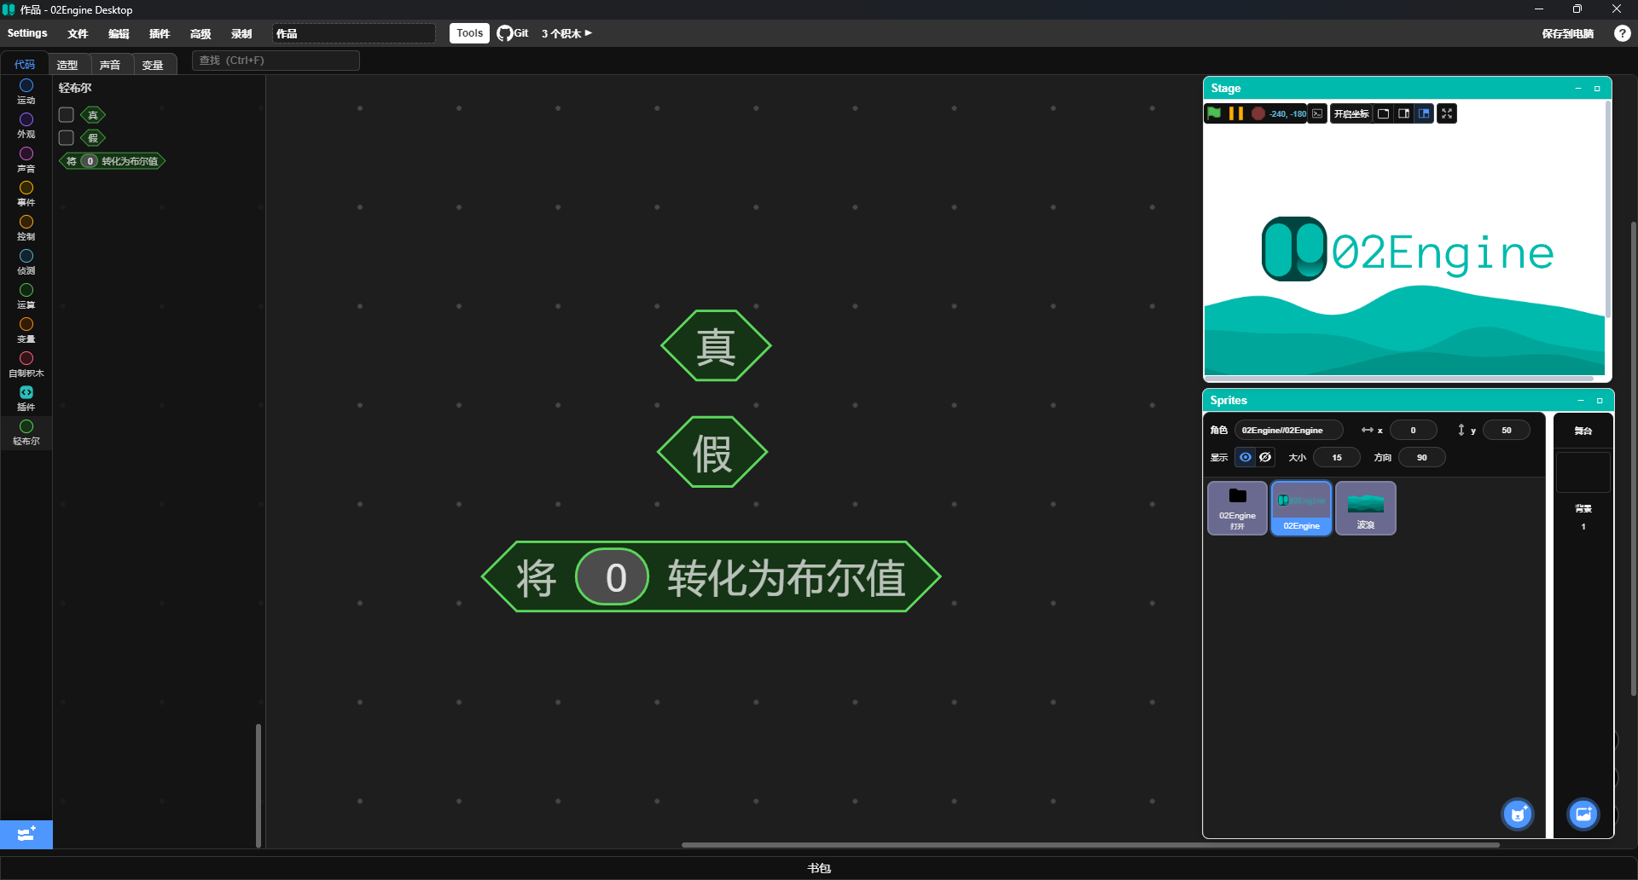The height and width of the screenshot is (880, 1638).
Task: Enable checkbox next to 假 block
Action: click(x=67, y=138)
